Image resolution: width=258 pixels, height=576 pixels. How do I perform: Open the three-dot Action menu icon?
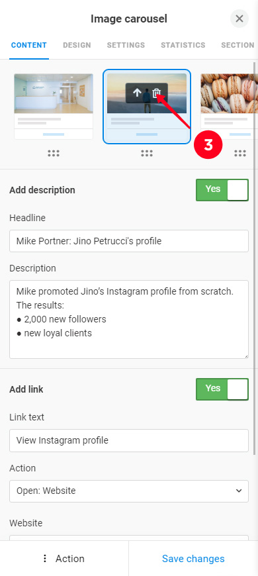click(45, 558)
